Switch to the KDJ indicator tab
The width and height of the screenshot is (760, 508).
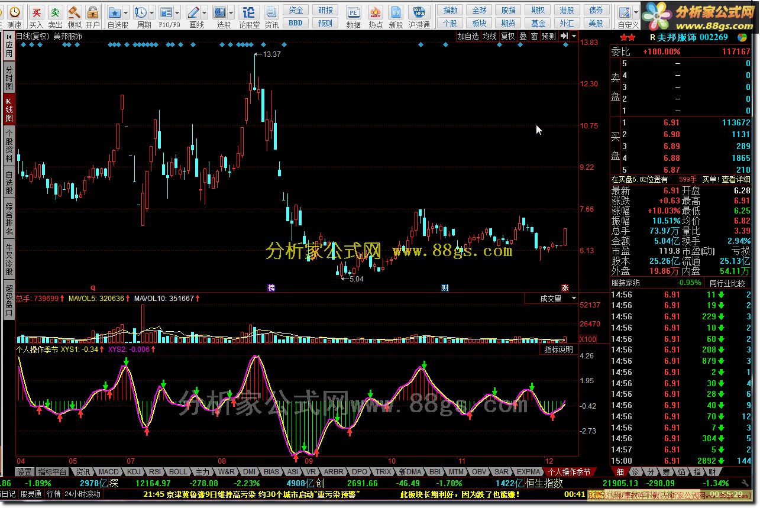(x=134, y=472)
